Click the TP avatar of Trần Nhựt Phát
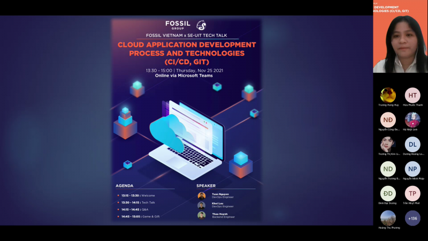Image resolution: width=428 pixels, height=241 pixels. coord(412,193)
